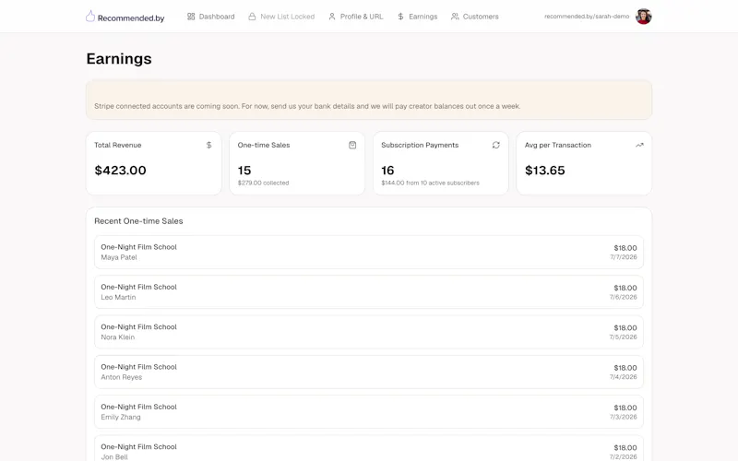Click the lock icon beside New List Locked
The image size is (738, 461).
252,17
